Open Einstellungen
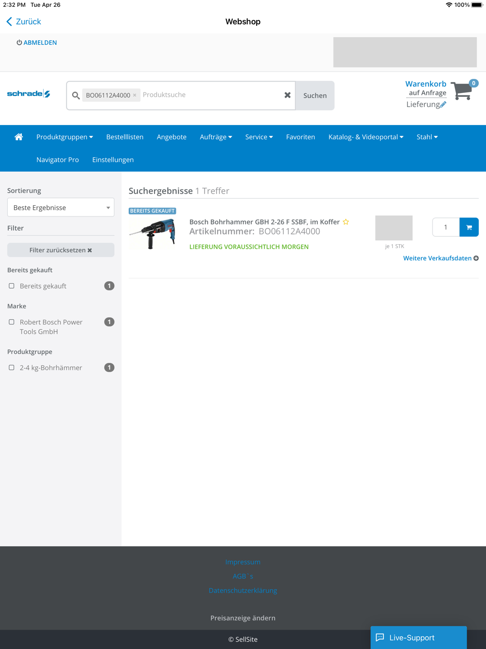 [x=113, y=160]
